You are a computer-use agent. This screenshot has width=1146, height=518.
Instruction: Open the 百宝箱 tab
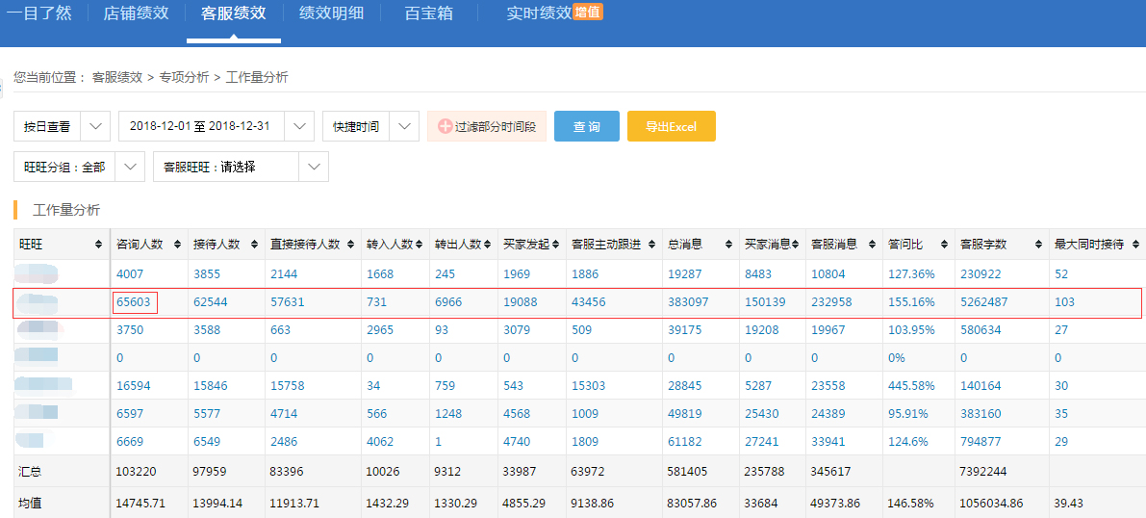428,13
